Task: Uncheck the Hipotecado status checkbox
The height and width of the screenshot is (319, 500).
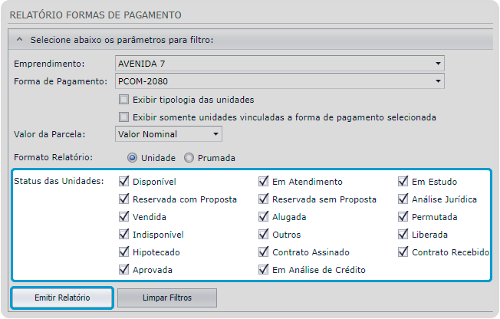Action: pyautogui.click(x=124, y=252)
